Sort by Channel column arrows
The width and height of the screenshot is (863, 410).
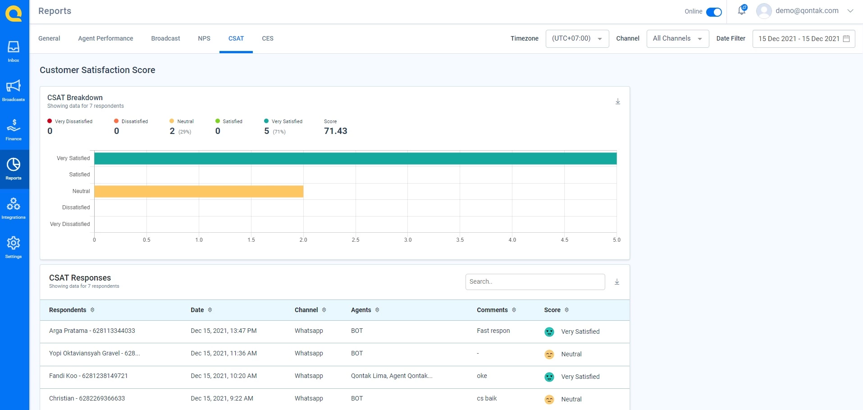(324, 310)
